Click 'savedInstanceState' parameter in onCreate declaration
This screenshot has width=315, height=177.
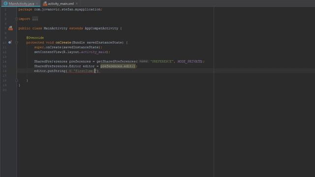click(x=104, y=43)
